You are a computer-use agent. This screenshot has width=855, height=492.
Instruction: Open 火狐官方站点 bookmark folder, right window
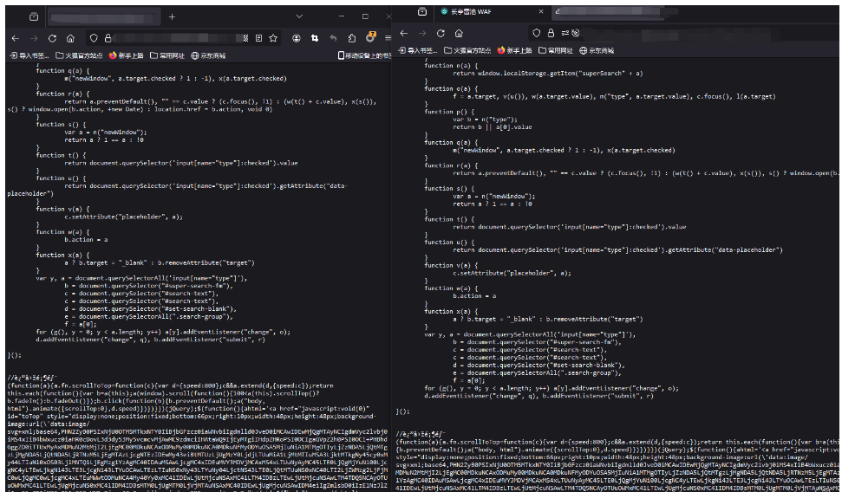tap(468, 50)
